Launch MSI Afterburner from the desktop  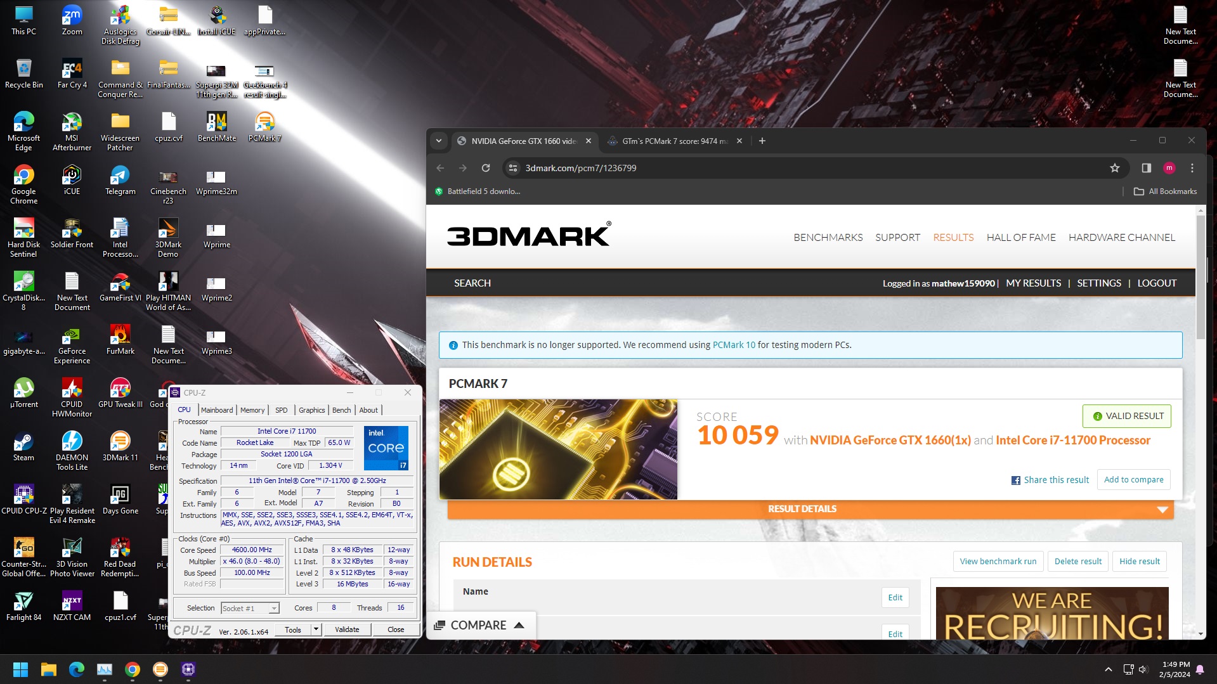click(72, 132)
